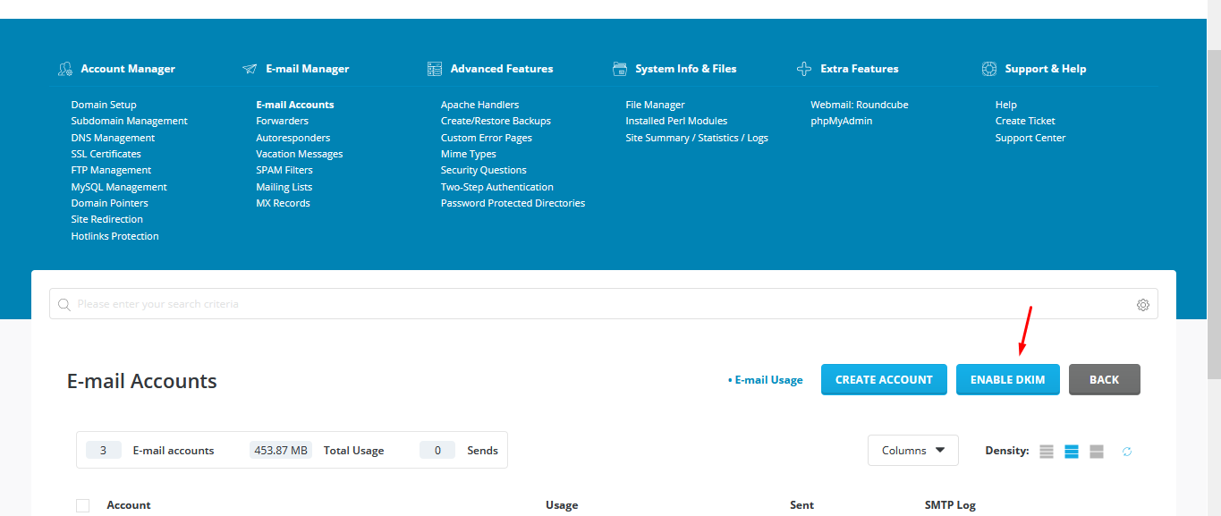This screenshot has height=516, width=1221.
Task: Refresh the e-mail accounts list
Action: pos(1126,451)
